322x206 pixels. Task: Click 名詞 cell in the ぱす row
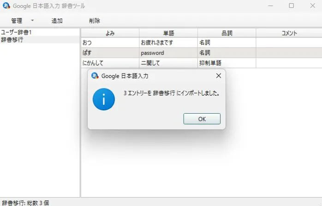click(x=227, y=53)
